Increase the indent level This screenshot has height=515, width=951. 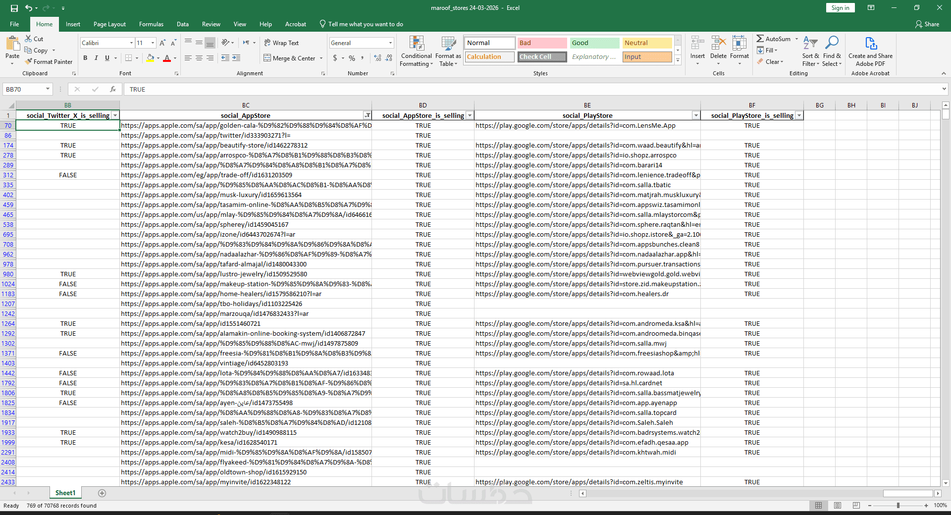coord(236,58)
